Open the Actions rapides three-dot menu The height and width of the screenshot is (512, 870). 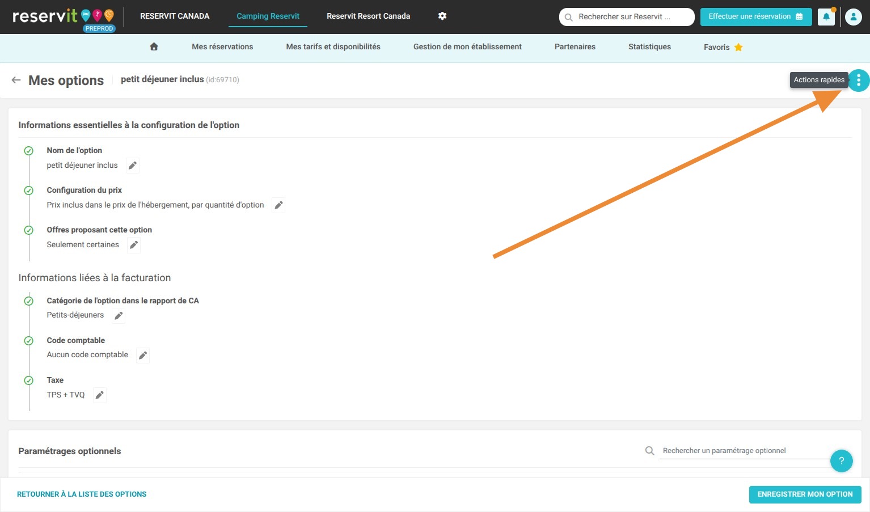pyautogui.click(x=859, y=80)
